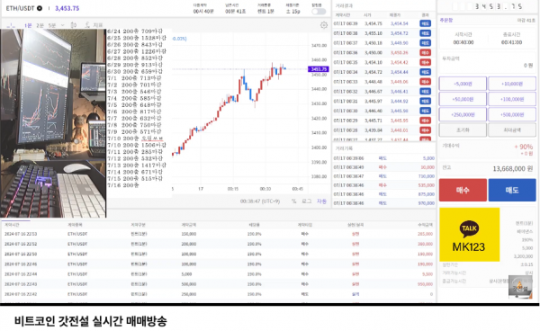Toggle percent scale on chart footer

click(293, 201)
